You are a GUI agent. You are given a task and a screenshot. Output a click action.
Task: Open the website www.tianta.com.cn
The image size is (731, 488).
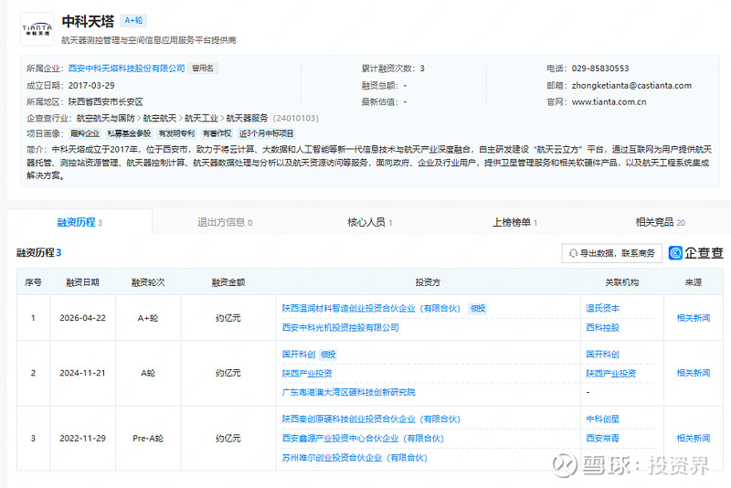point(609,102)
